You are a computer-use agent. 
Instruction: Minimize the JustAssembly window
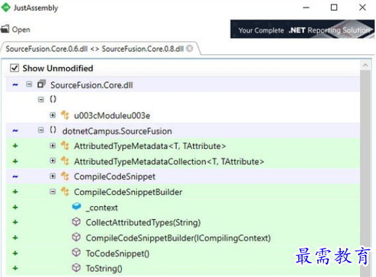coord(306,7)
